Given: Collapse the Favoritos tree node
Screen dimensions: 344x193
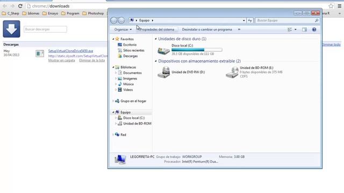Looking at the screenshot, I should tap(113, 39).
